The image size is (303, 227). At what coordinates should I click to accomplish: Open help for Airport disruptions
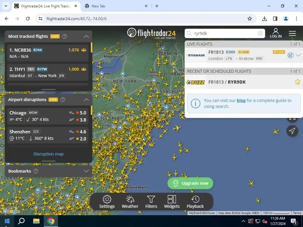63,100
